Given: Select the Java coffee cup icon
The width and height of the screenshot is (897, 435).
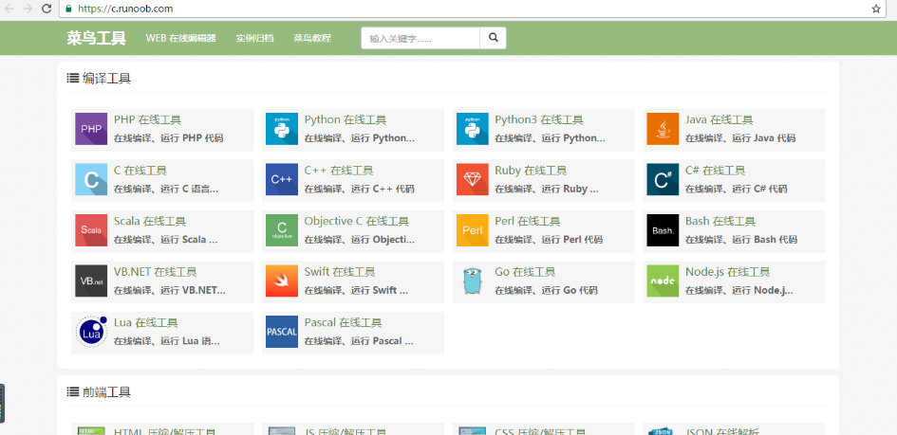Looking at the screenshot, I should [x=663, y=129].
